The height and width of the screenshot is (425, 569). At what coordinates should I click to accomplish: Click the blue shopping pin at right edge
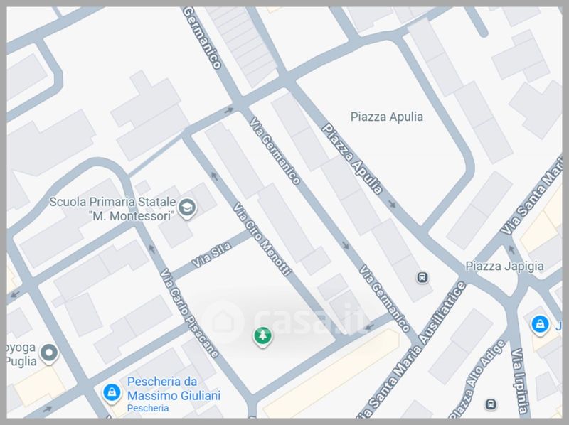pos(540,325)
